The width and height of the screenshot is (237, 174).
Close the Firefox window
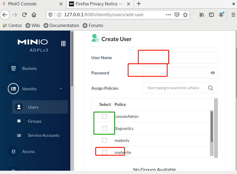pos(234,4)
